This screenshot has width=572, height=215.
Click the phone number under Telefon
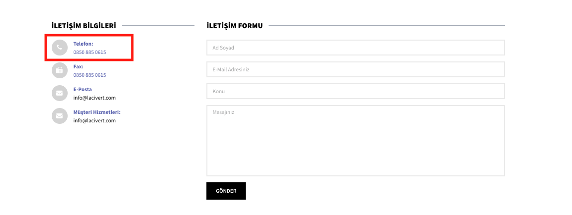tap(90, 52)
